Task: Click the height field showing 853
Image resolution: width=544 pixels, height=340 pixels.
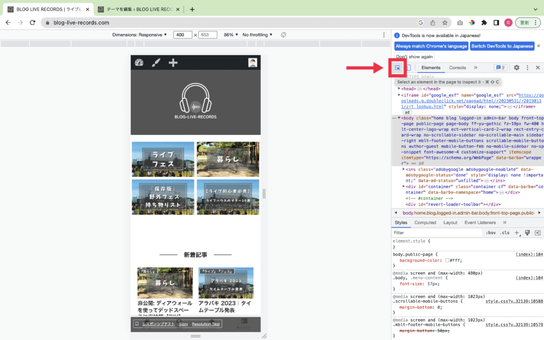Action: (208, 35)
